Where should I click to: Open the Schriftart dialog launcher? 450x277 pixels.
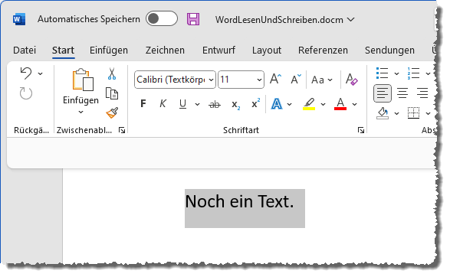361,130
